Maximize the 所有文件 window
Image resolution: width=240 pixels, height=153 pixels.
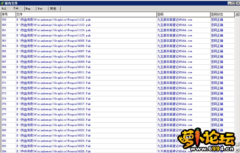(x=233, y=3)
